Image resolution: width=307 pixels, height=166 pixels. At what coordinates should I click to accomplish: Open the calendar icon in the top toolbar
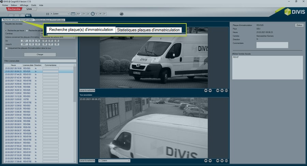73,14
